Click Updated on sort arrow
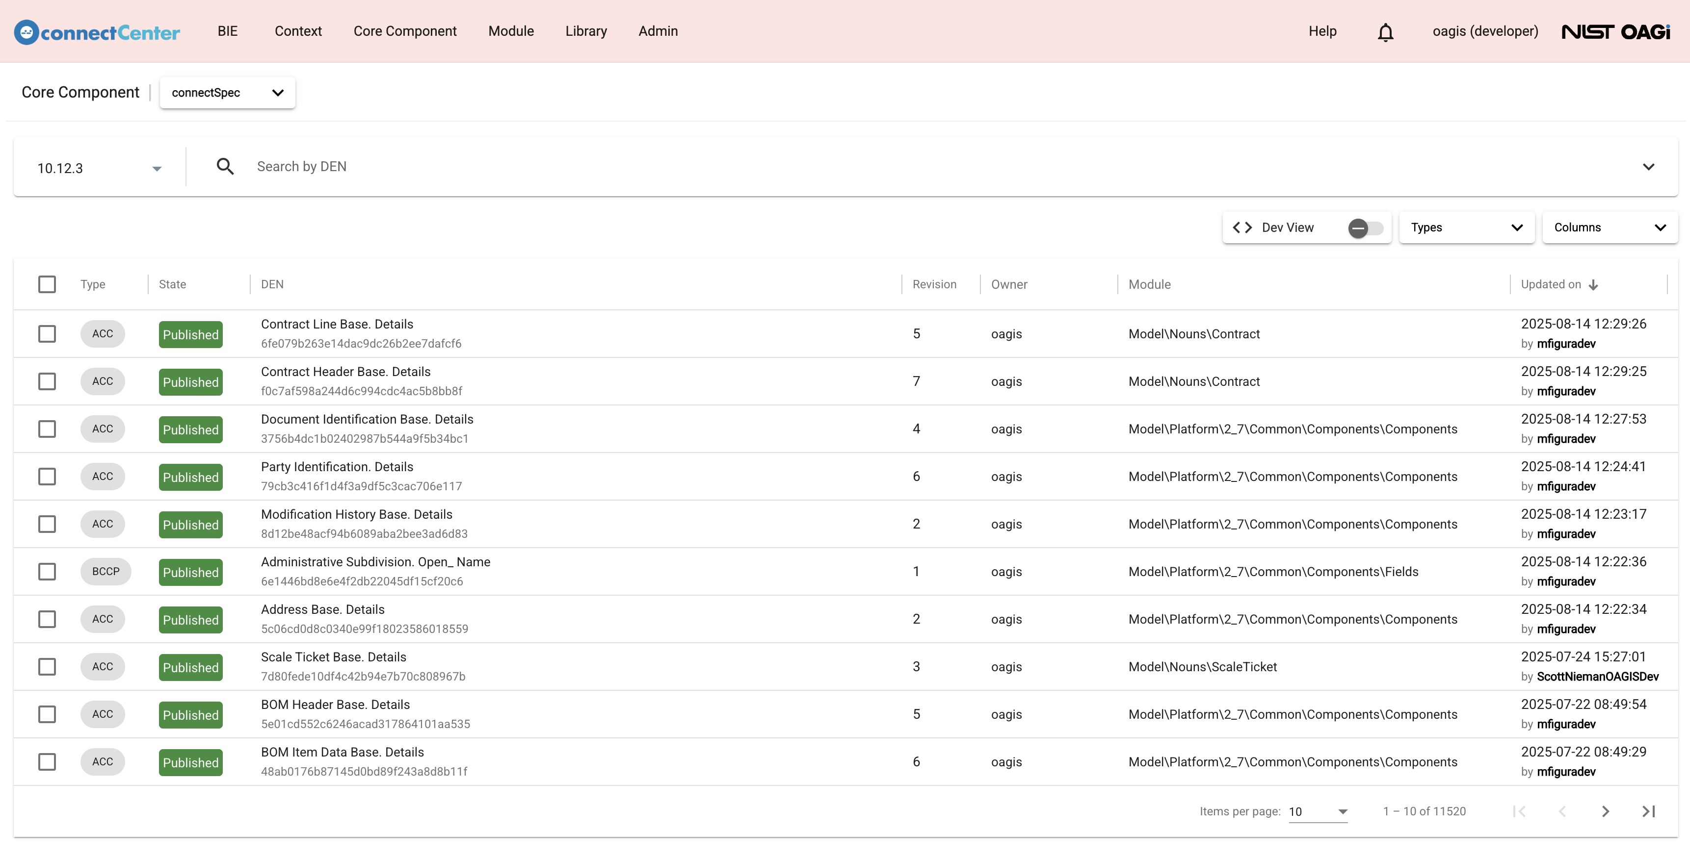Image resolution: width=1690 pixels, height=857 pixels. click(1593, 284)
